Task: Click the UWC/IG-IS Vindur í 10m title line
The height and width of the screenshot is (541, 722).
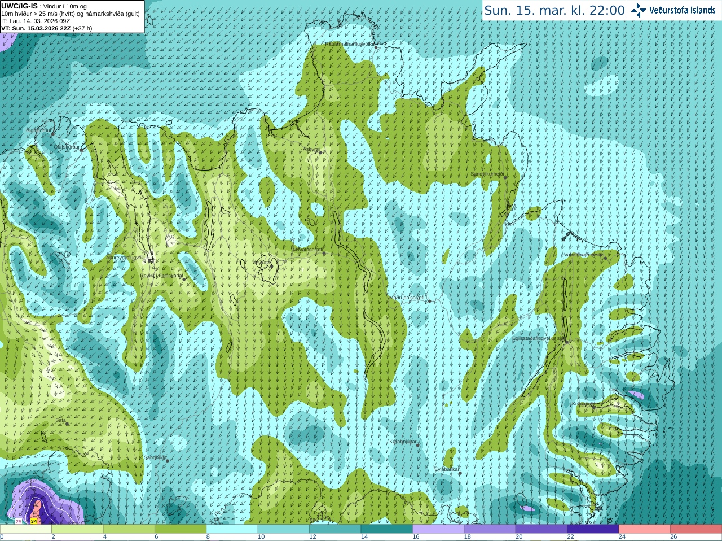Action: click(x=44, y=6)
